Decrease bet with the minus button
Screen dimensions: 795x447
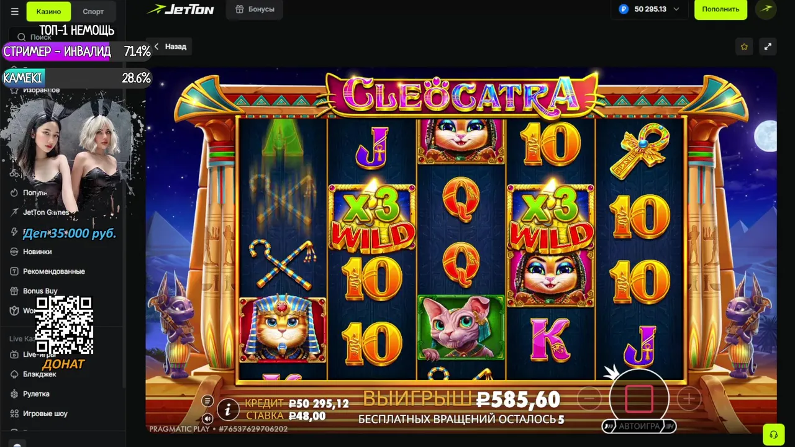(589, 398)
